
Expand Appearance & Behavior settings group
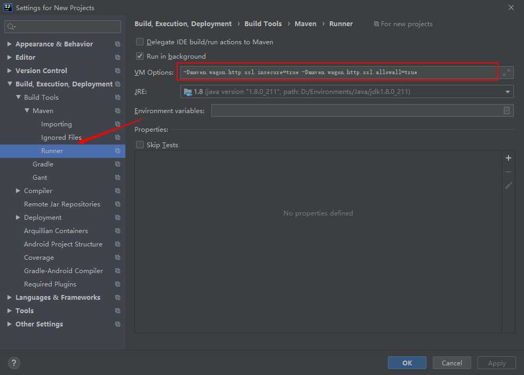coord(10,44)
